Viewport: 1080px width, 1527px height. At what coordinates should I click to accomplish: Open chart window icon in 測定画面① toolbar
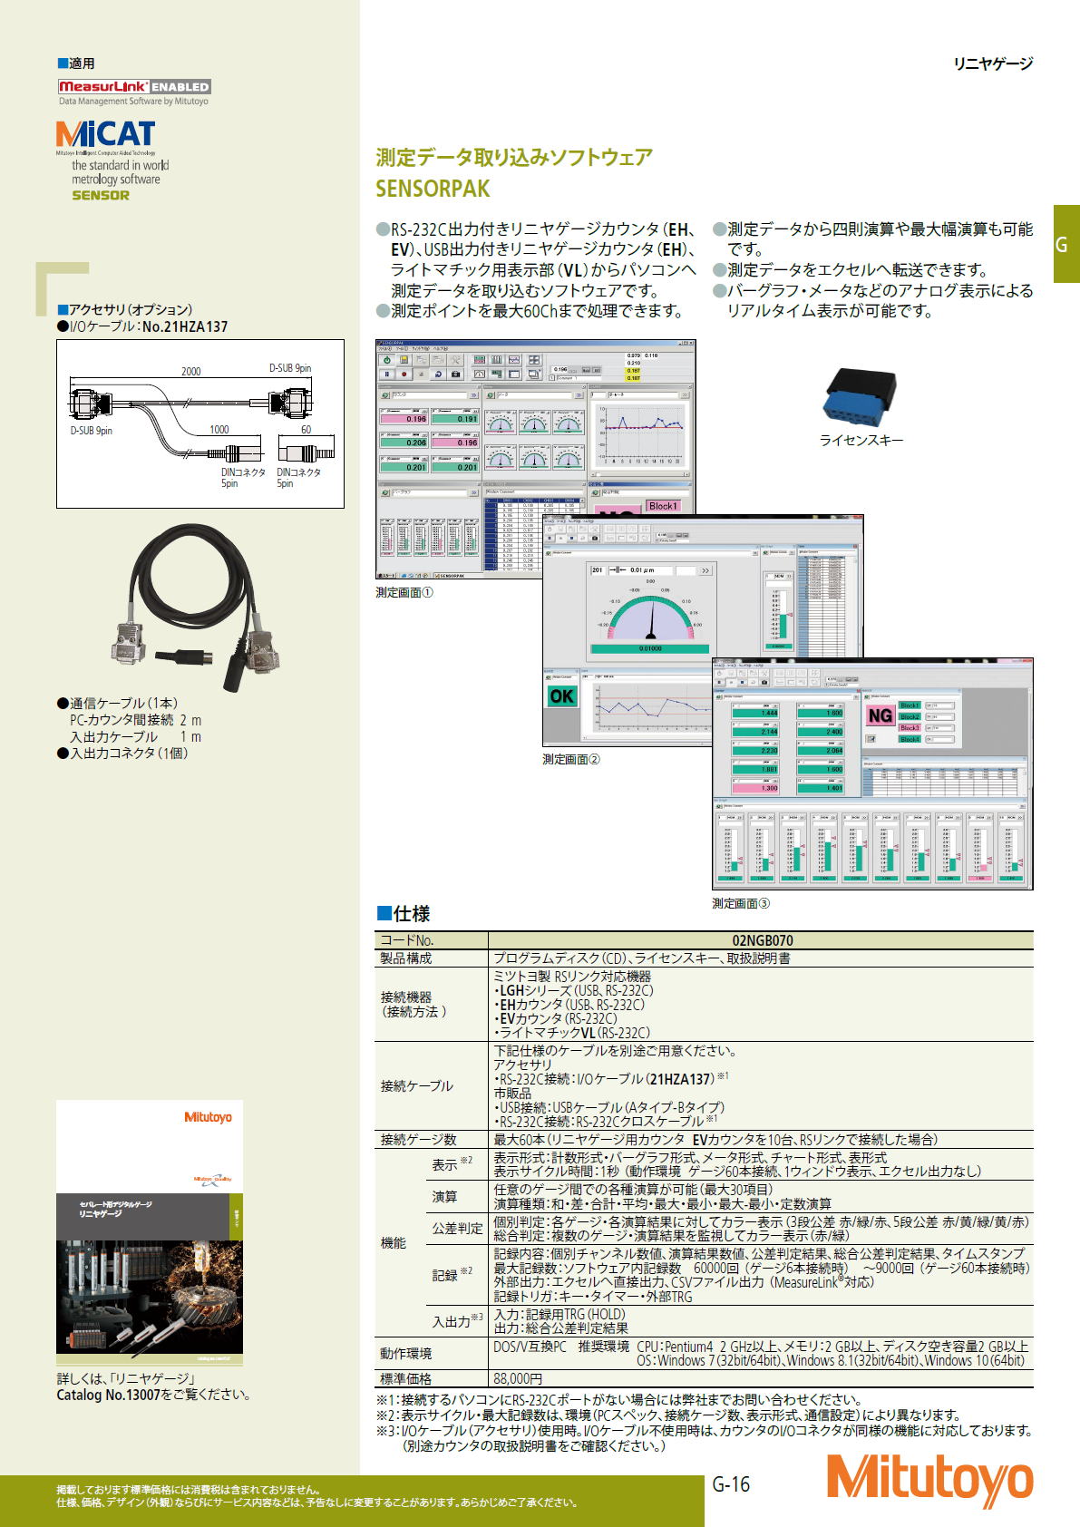(514, 360)
